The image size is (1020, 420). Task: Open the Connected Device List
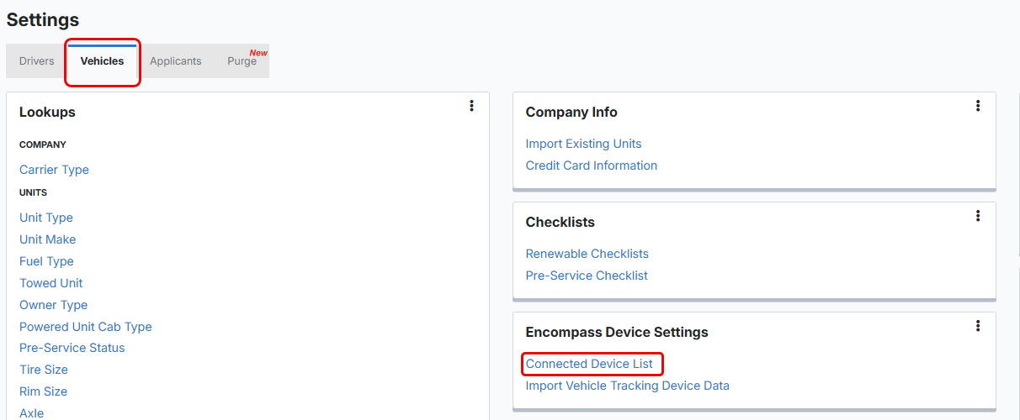click(589, 364)
